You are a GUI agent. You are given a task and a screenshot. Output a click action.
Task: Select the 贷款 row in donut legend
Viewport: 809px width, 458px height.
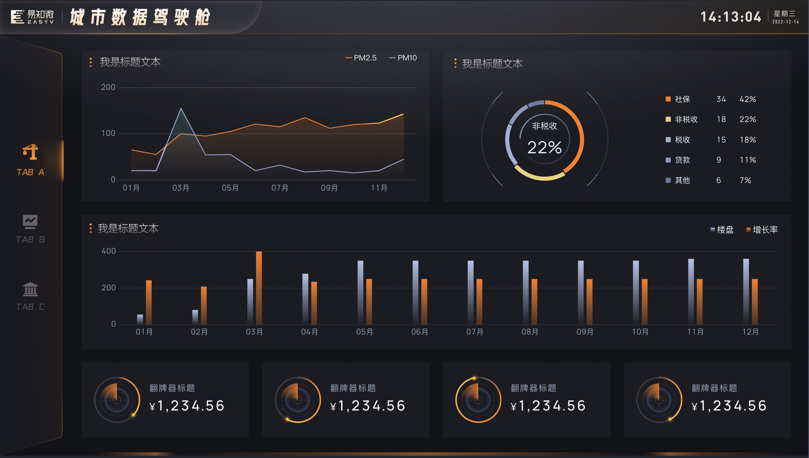click(711, 160)
